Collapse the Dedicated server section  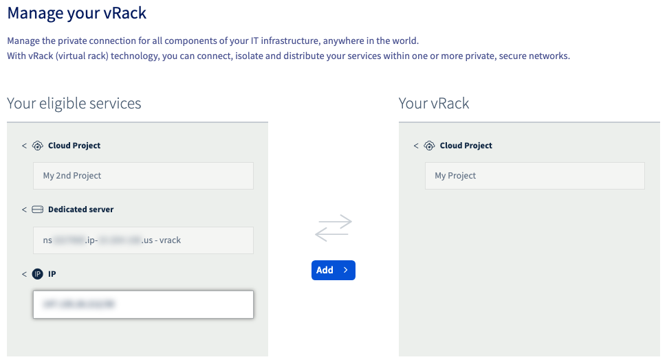click(x=24, y=209)
